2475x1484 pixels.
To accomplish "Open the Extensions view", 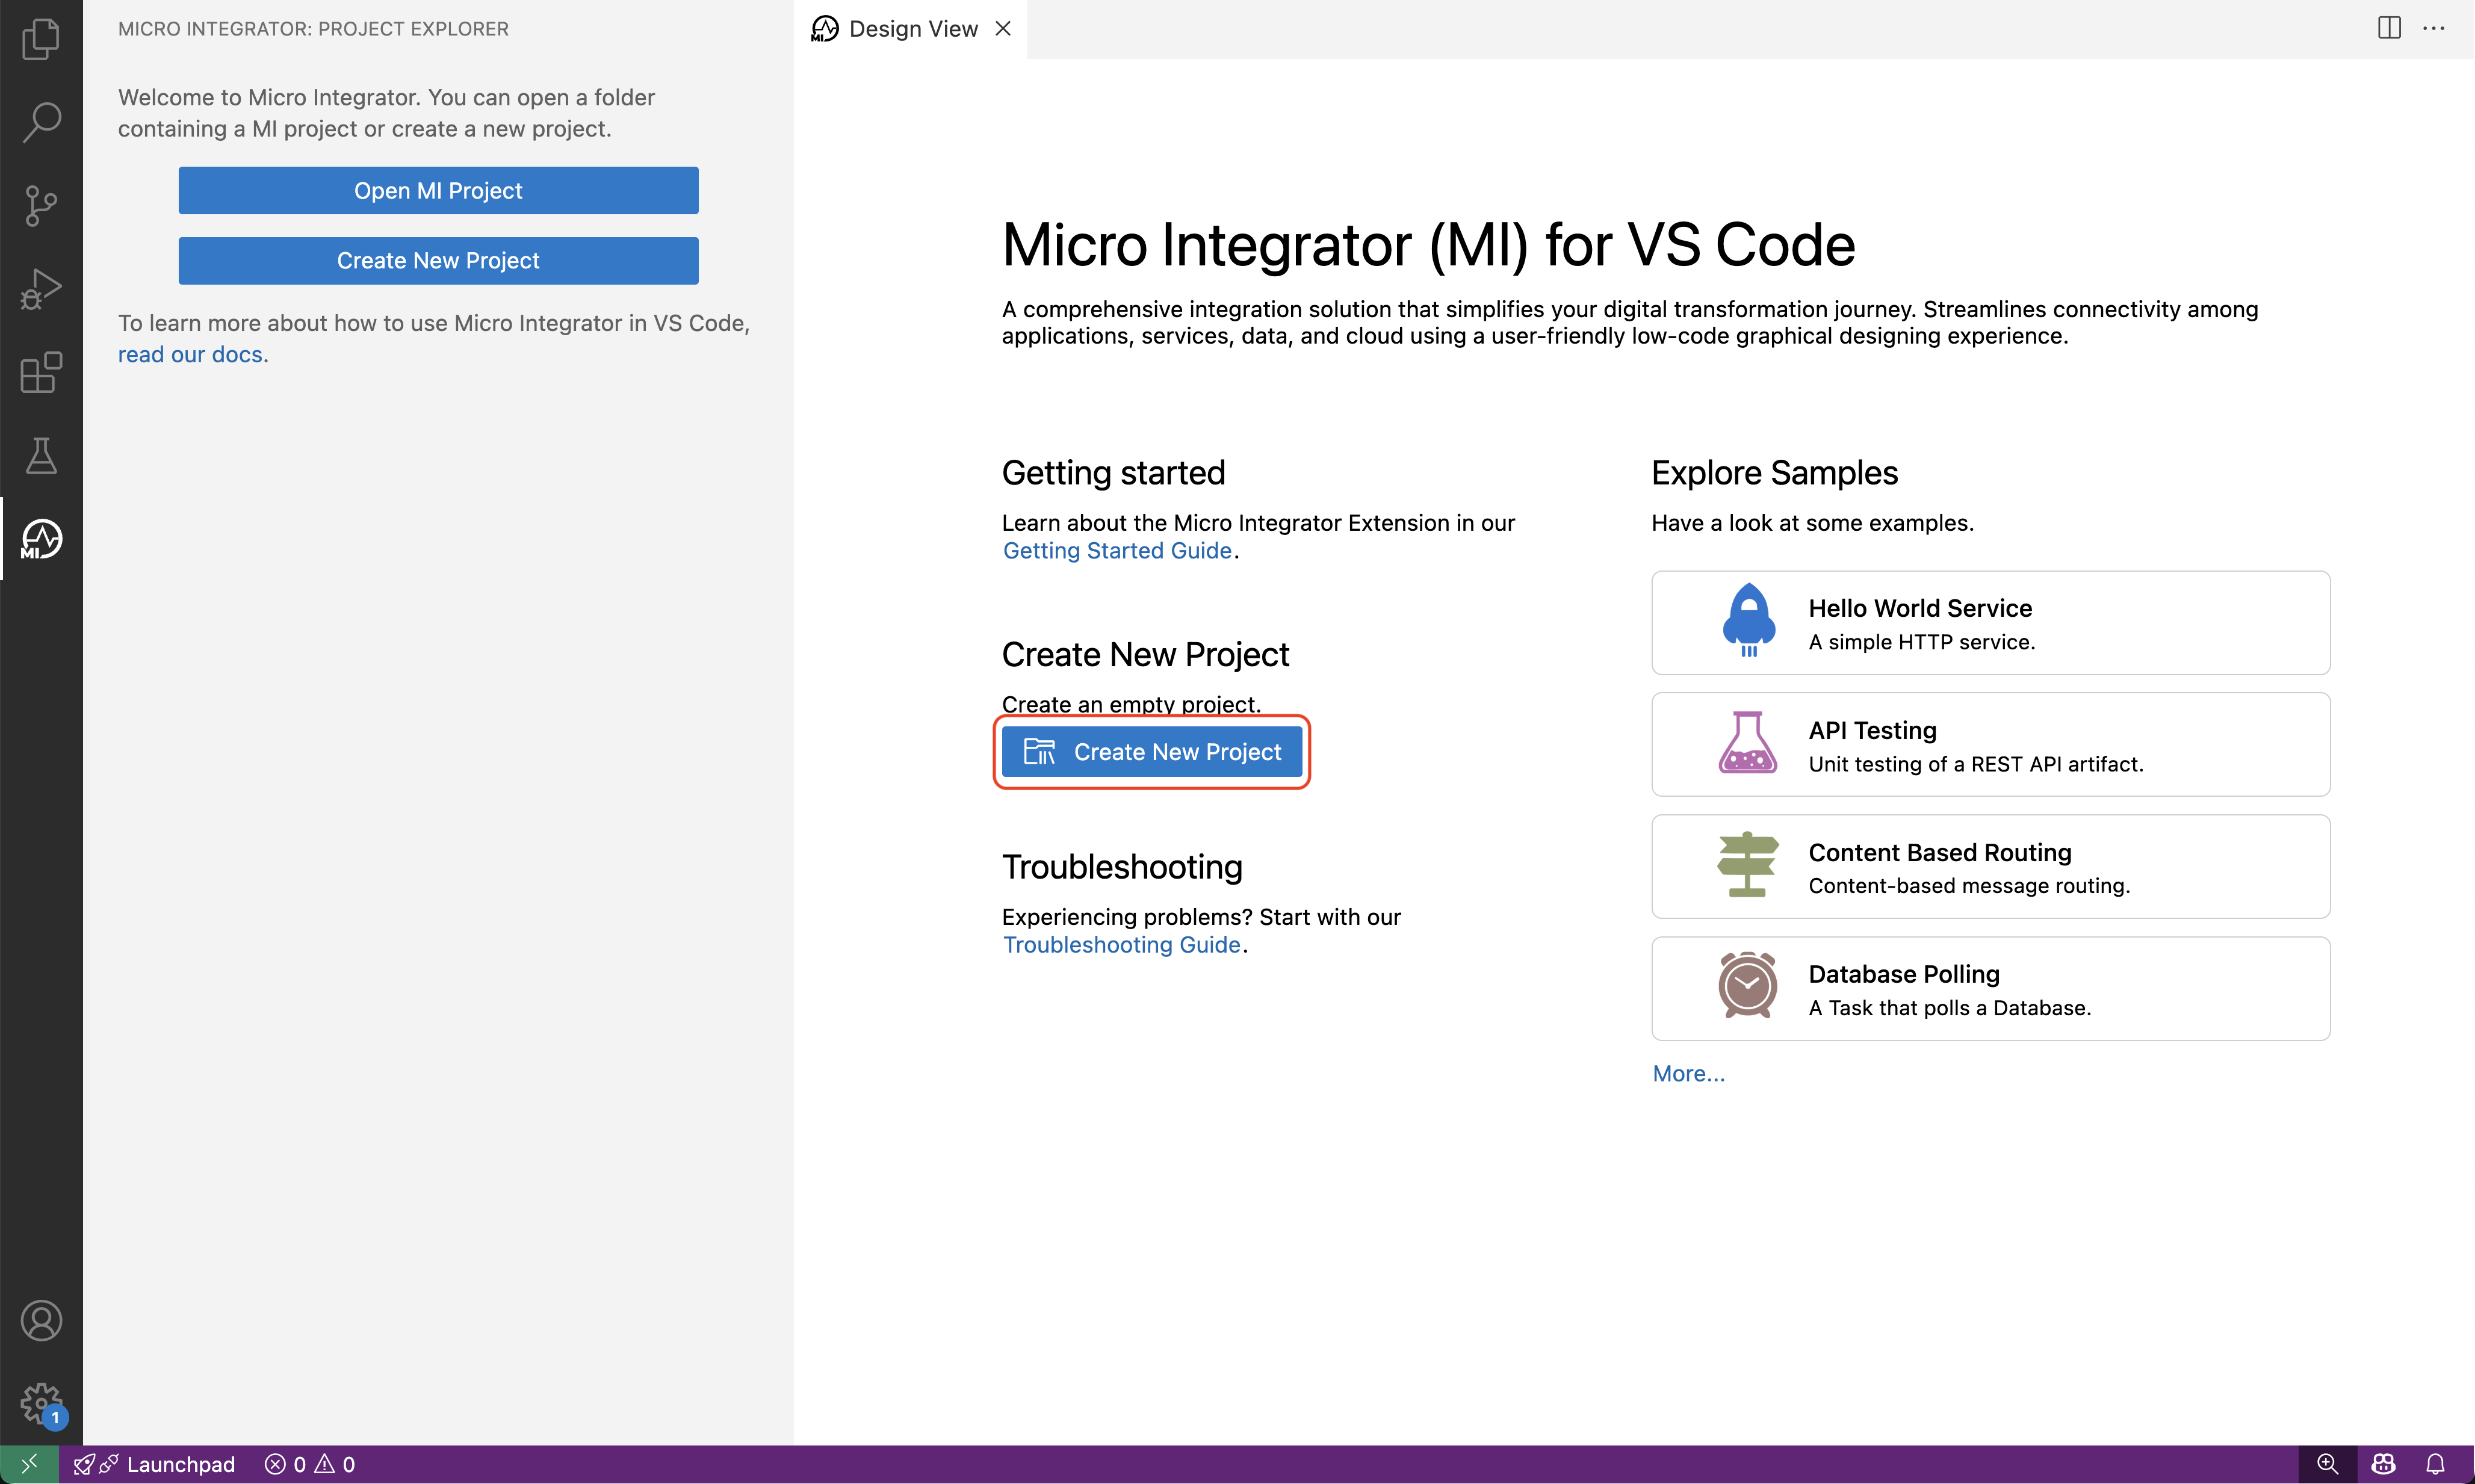I will click(x=40, y=372).
